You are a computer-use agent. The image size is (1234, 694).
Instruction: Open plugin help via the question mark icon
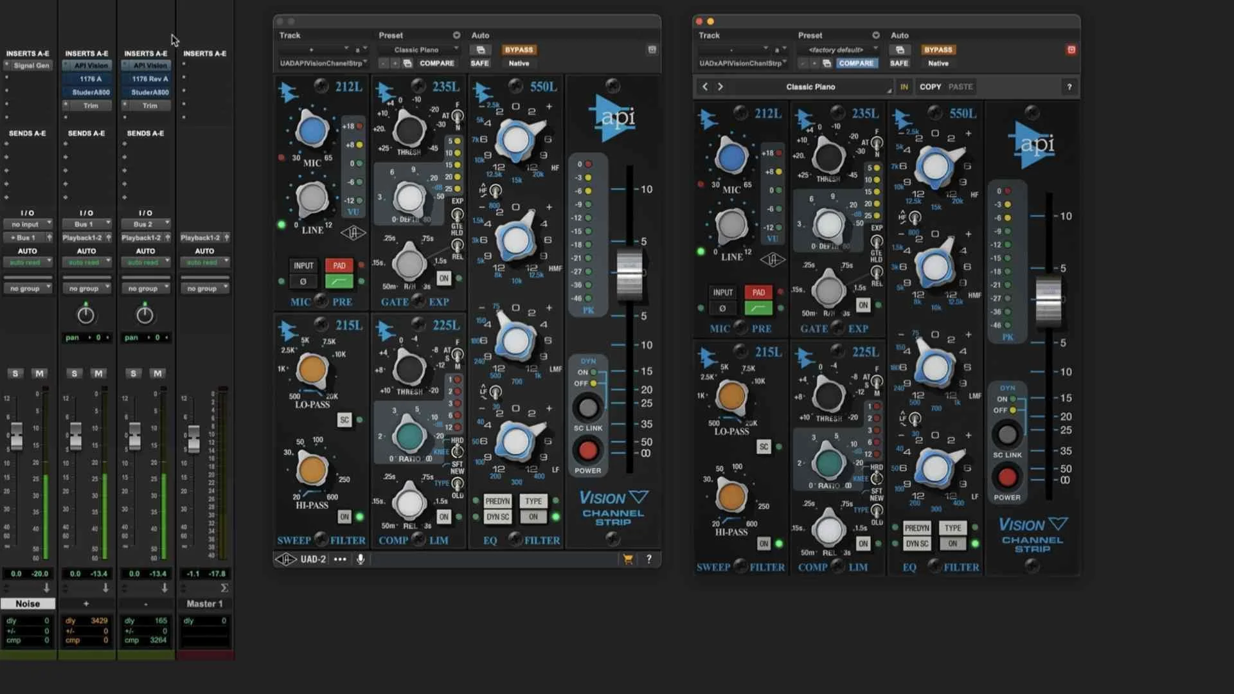(x=648, y=559)
